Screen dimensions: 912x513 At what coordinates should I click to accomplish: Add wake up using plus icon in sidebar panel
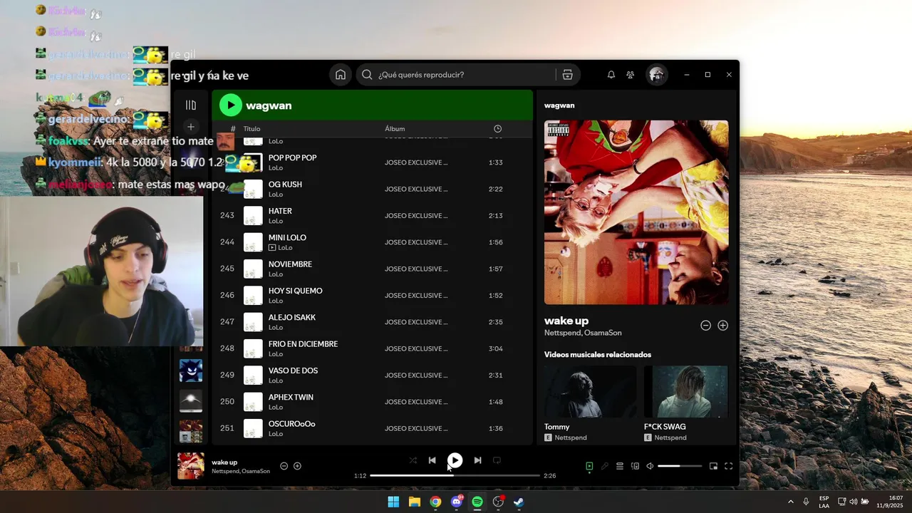click(722, 326)
